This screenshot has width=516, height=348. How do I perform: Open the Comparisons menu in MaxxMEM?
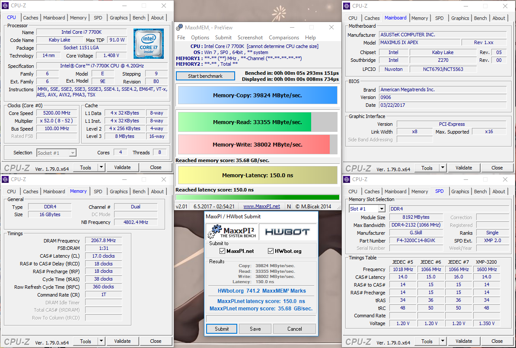pos(284,38)
